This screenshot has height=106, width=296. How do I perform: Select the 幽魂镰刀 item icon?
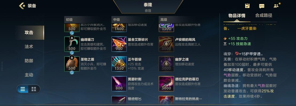(72, 44)
